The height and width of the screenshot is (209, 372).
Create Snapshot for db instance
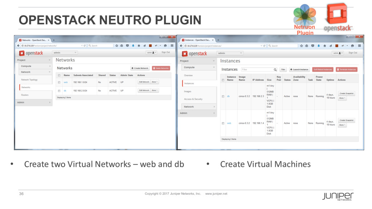click(x=346, y=94)
